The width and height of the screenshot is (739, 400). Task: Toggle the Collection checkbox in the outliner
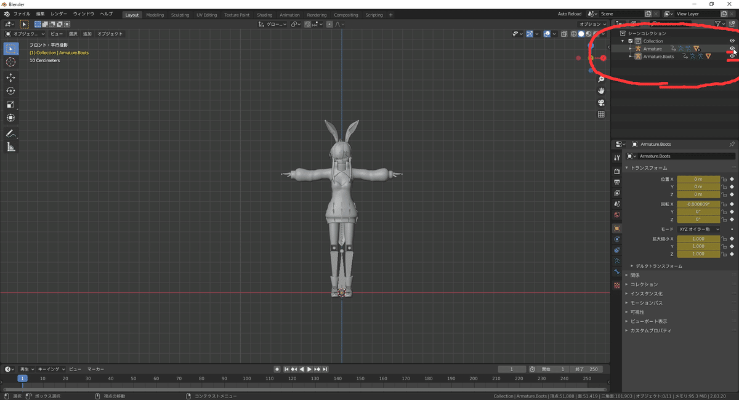pyautogui.click(x=629, y=41)
